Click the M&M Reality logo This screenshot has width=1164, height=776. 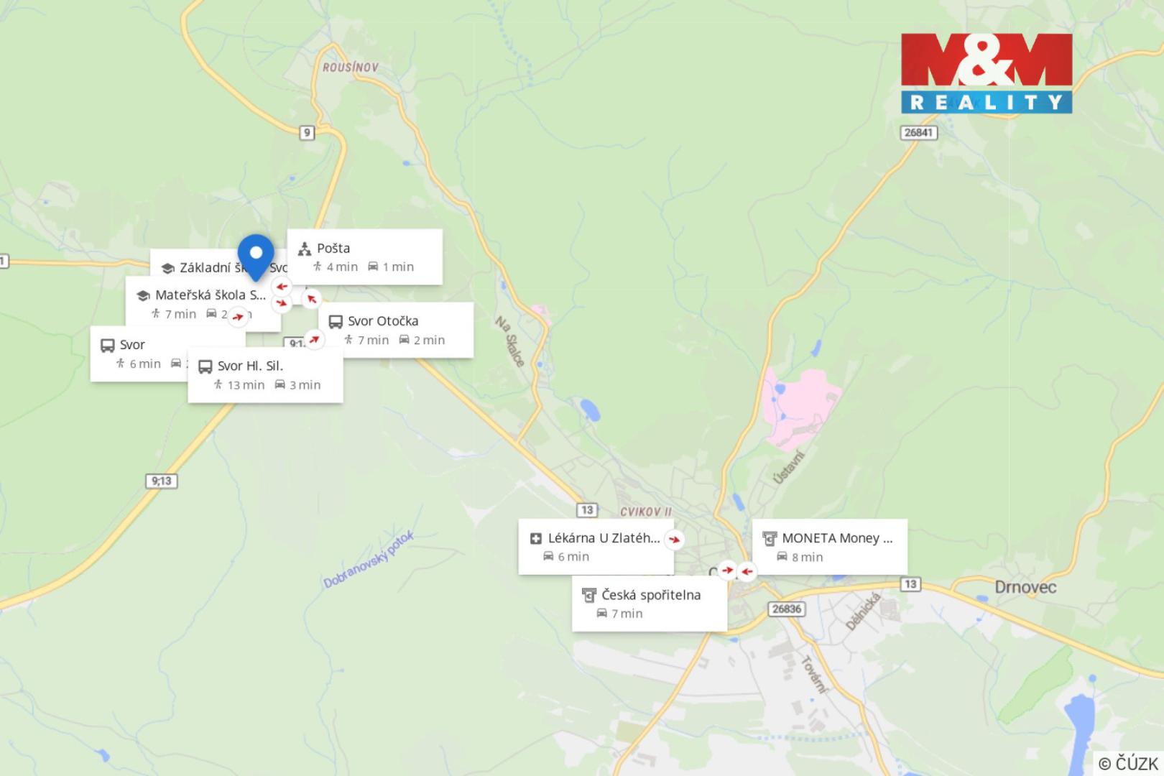tap(987, 73)
